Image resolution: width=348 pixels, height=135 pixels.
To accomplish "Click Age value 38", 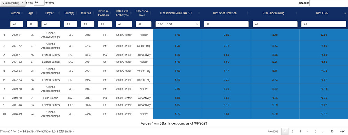I will point(32,80).
